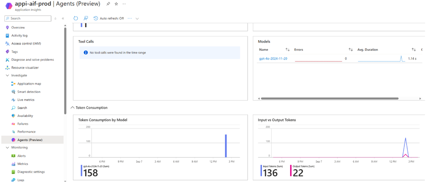Collapse the Investigate section in the sidebar
The width and height of the screenshot is (426, 186).
pyautogui.click(x=7, y=76)
